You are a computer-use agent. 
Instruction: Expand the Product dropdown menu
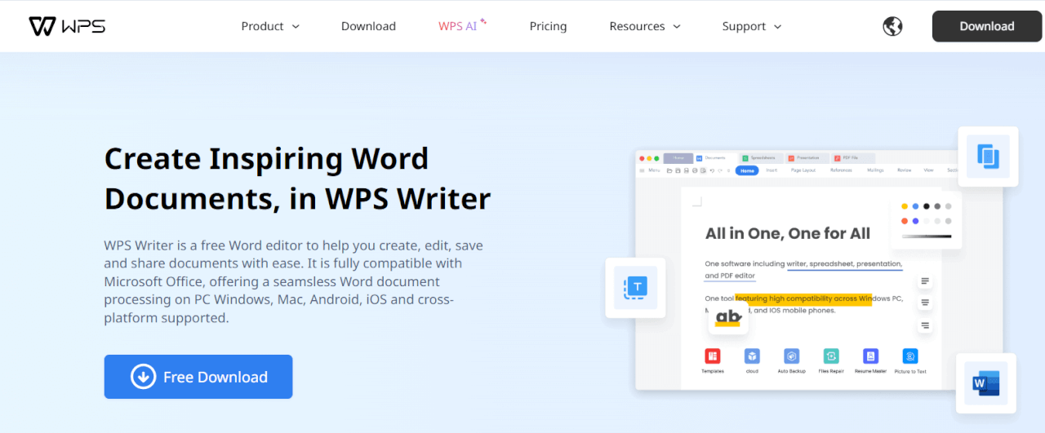pyautogui.click(x=270, y=26)
